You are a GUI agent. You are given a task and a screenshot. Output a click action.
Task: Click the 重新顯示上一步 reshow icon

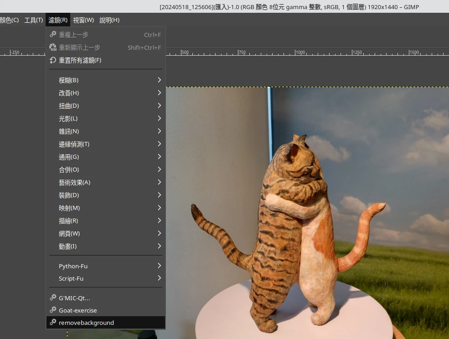(53, 47)
